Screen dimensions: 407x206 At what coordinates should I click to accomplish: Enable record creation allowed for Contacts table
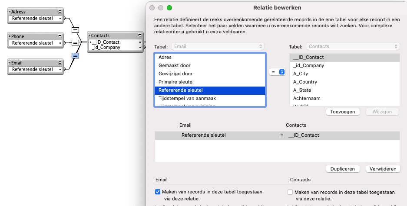(290, 192)
